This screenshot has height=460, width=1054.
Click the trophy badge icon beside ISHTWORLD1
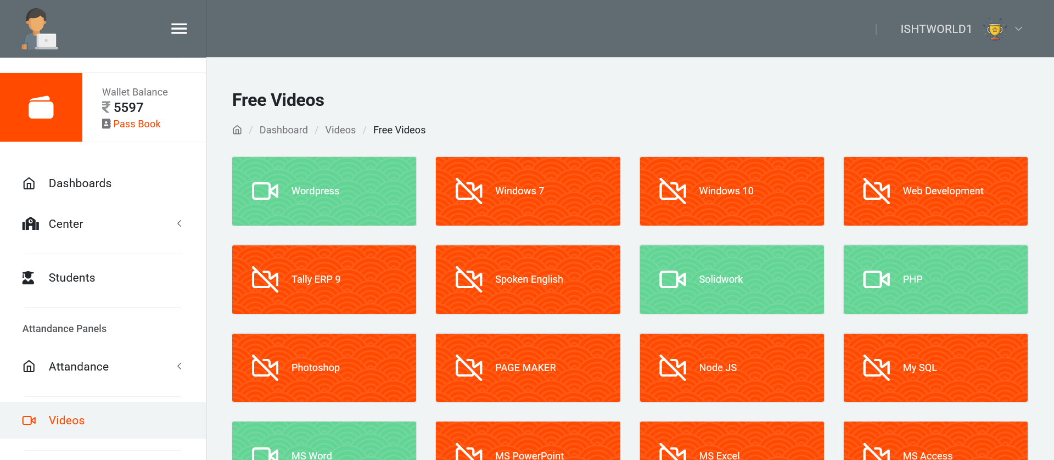[x=994, y=29]
